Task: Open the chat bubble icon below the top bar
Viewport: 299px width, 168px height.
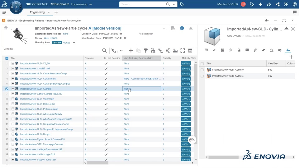Action: tap(295, 12)
